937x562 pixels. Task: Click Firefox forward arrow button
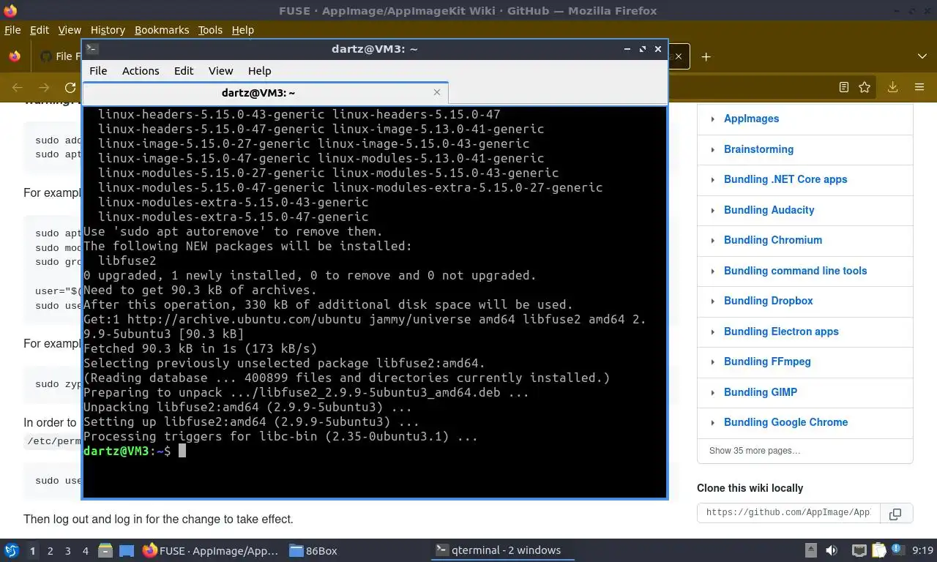pos(44,87)
